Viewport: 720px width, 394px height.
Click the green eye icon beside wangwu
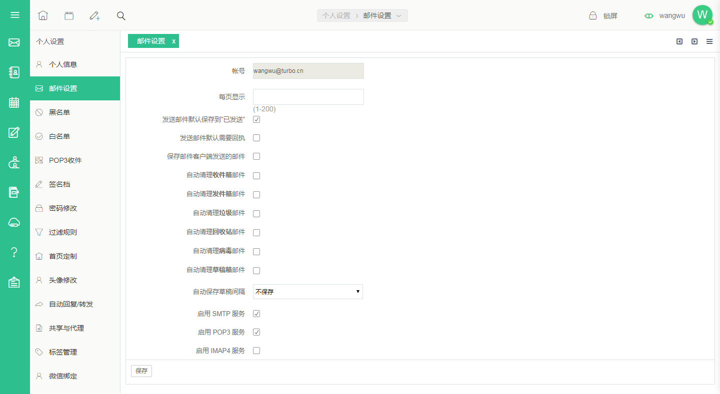(x=649, y=15)
